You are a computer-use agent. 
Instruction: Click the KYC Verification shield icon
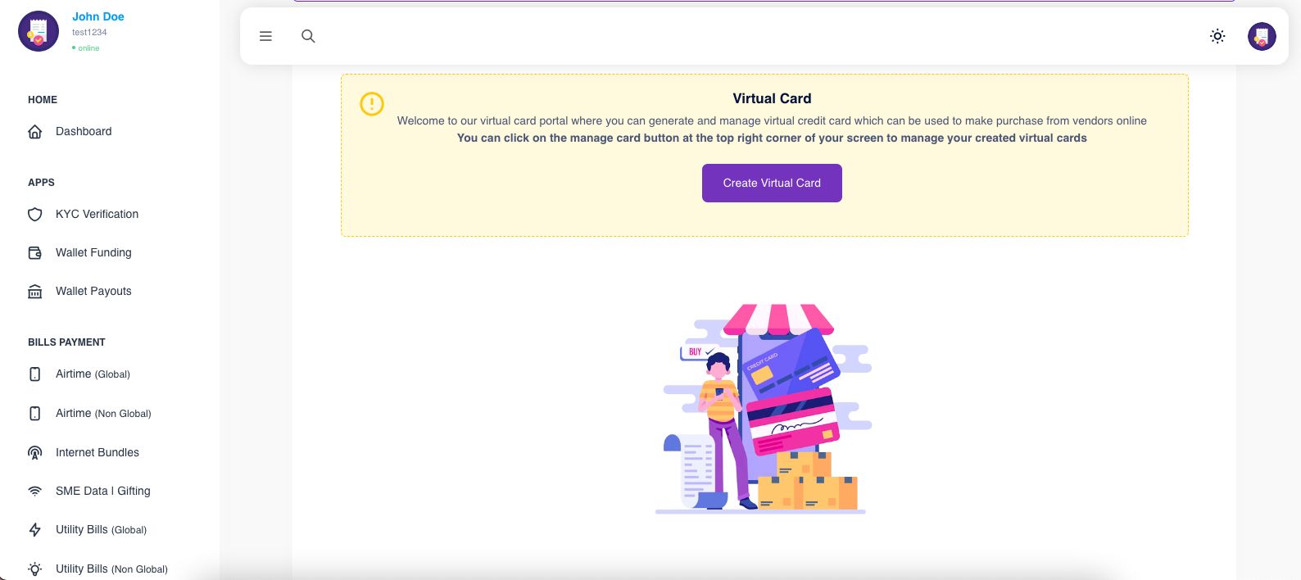35,215
